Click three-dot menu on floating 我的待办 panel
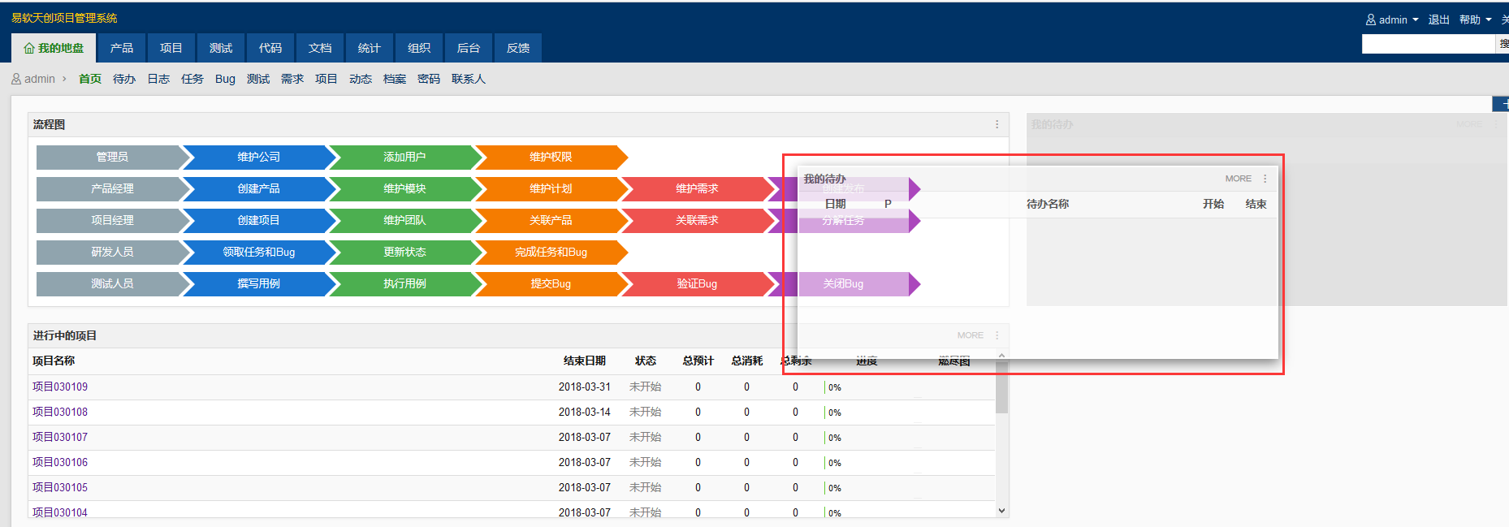This screenshot has height=527, width=1509. [1265, 179]
